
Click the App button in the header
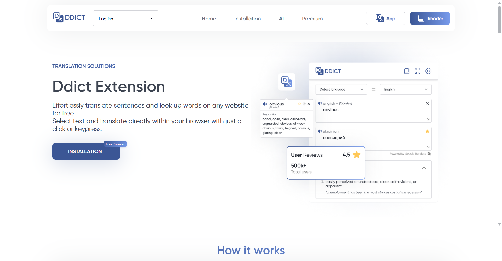pyautogui.click(x=386, y=18)
